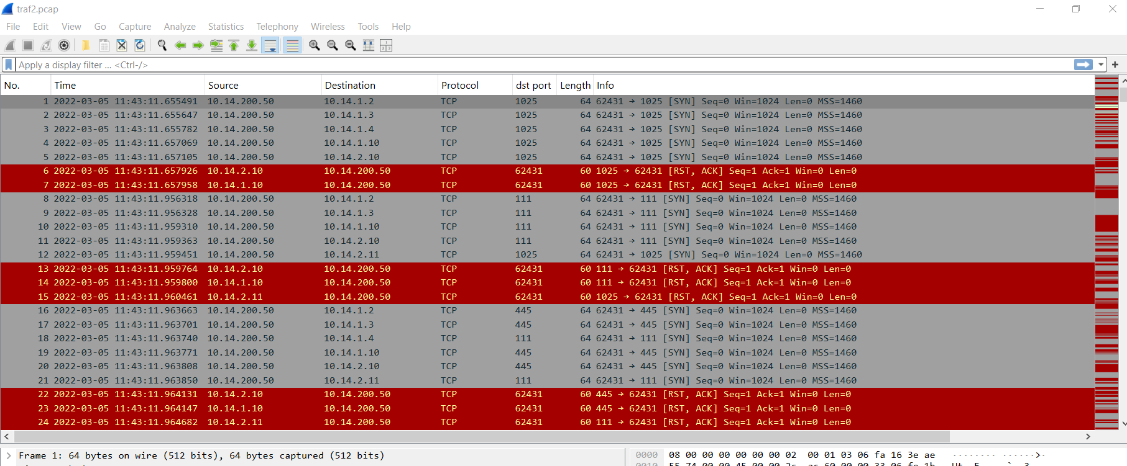The width and height of the screenshot is (1127, 466).
Task: Zoom in on packet list text
Action: [315, 45]
